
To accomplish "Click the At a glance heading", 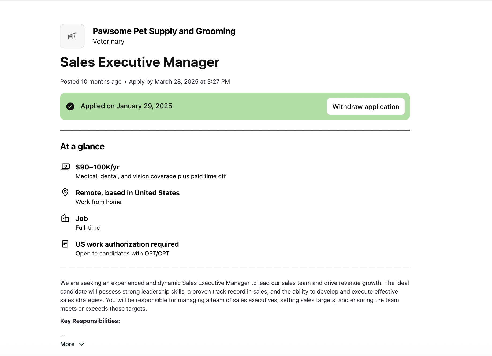I will coord(82,146).
